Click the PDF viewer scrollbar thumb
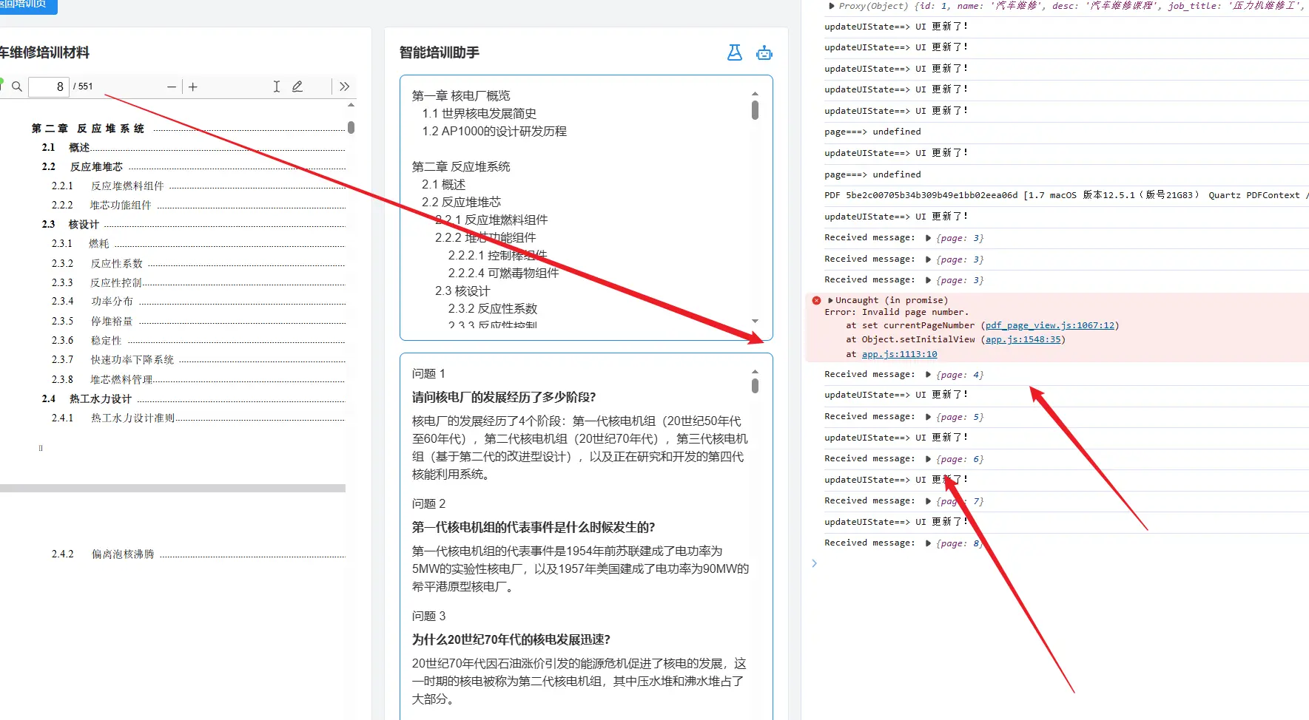The height and width of the screenshot is (720, 1309). click(351, 127)
